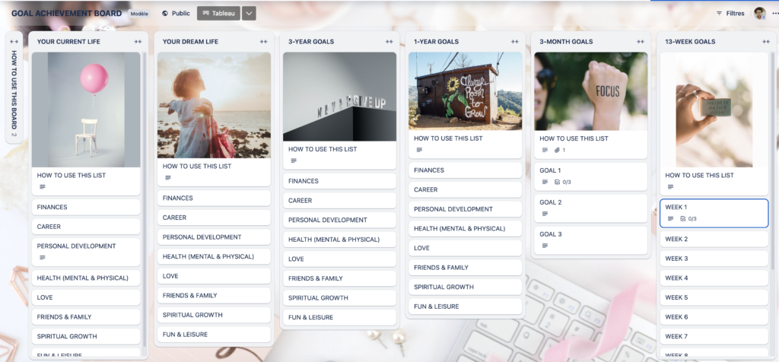This screenshot has width=779, height=362.
Task: Click description icon on the GOAL 2 card
Action: [545, 214]
